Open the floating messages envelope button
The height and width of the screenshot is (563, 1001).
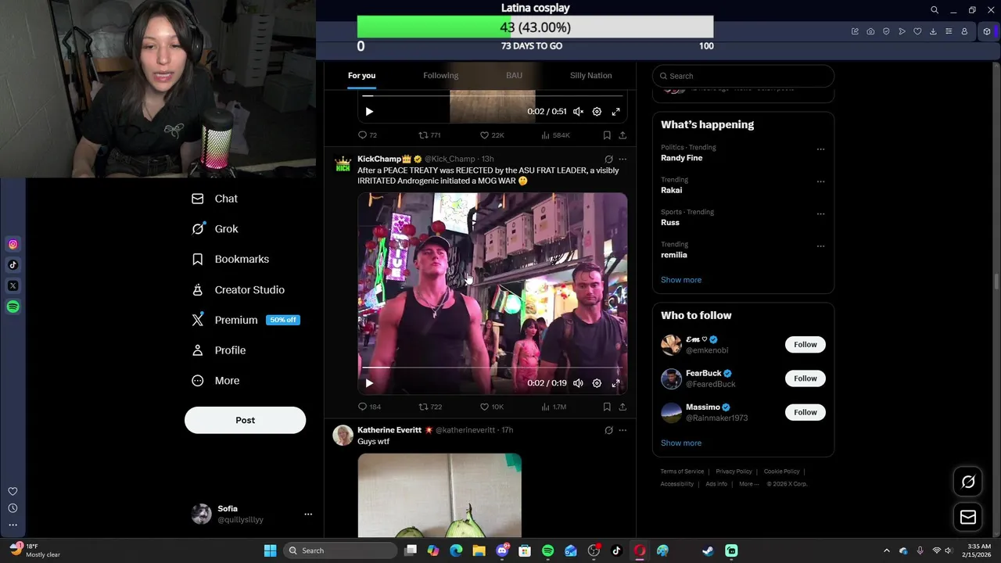[968, 517]
